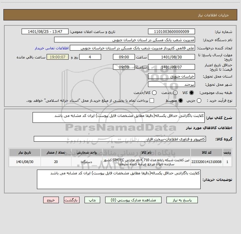Screen dimensions: 241x234
Task: Choose the جزیی purchase type radio
Action: coord(199,101)
